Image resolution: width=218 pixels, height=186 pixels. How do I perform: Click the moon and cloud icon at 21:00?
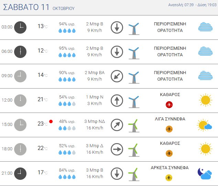pyautogui.click(x=204, y=174)
